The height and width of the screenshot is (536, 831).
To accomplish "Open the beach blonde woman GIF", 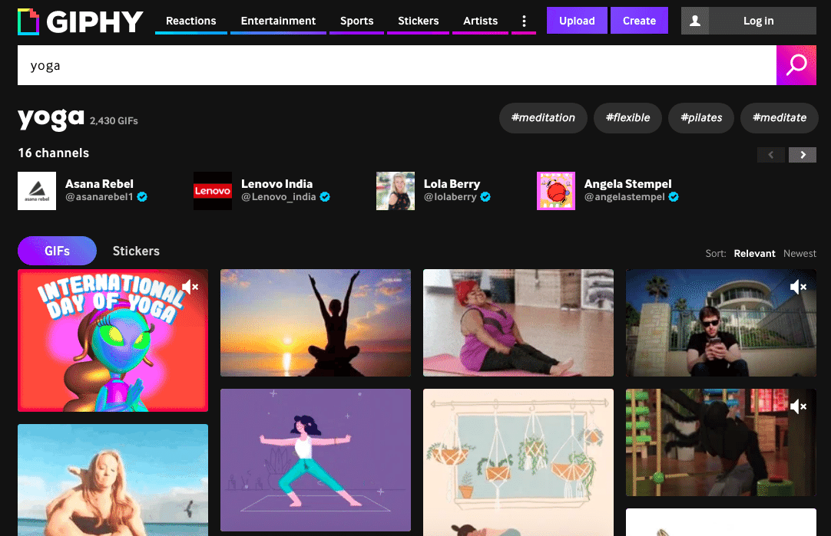I will point(113,480).
